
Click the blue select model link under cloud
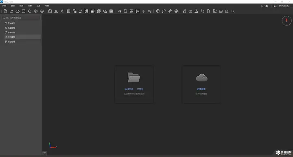[201, 89]
